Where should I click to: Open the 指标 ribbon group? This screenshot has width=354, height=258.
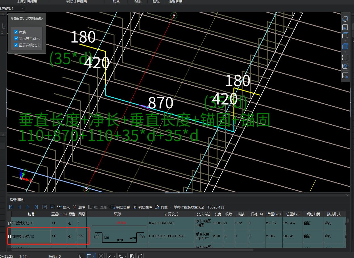[156, 2]
